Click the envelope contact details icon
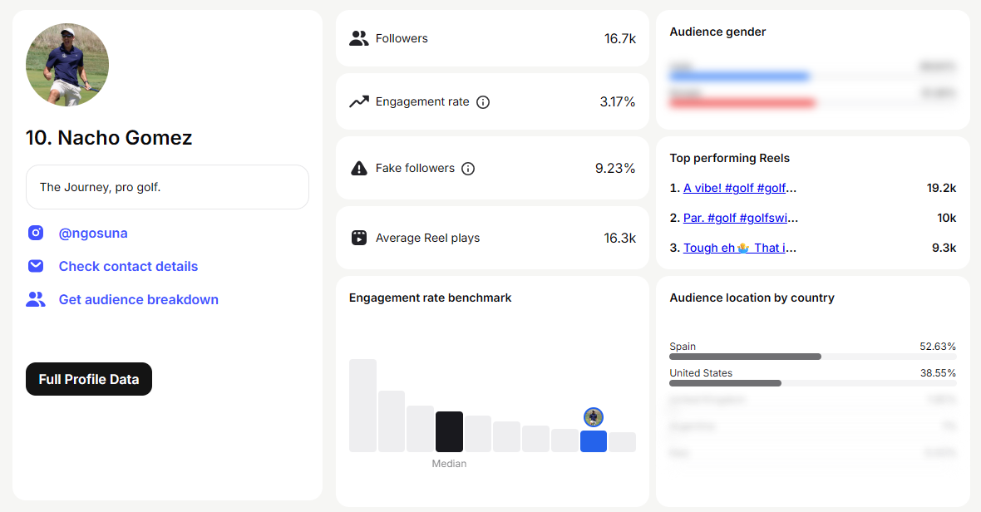 (x=36, y=266)
